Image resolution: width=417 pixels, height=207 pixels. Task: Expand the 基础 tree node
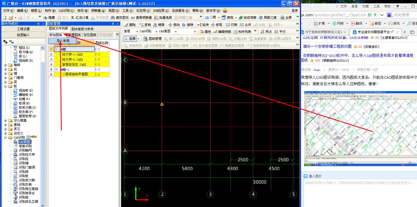(6, 125)
